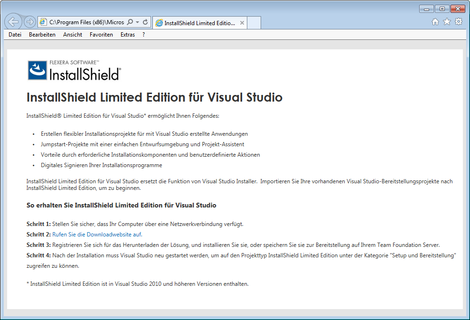Click the 'Erstellen flexibler Installationsprojekte' bullet
The image size is (470, 320).
click(x=144, y=134)
